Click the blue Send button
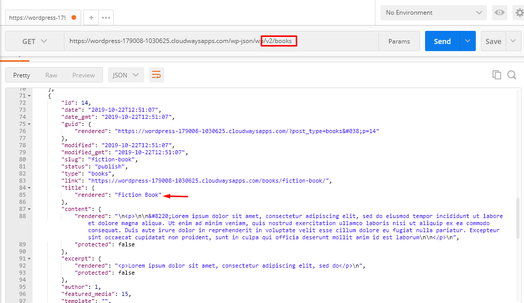 coord(442,41)
